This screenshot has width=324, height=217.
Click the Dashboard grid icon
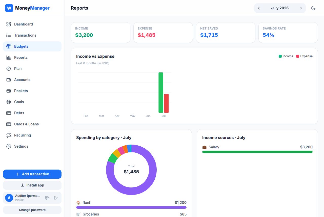[x=9, y=24]
